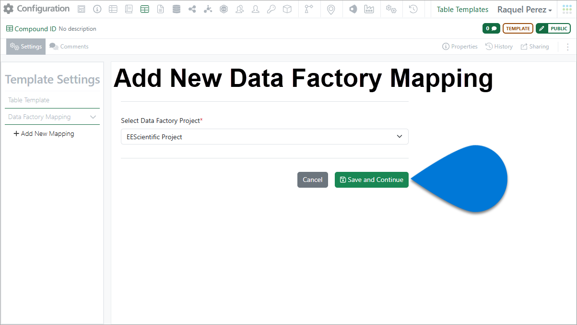The width and height of the screenshot is (577, 325).
Task: Click the workflow branch icon
Action: [x=308, y=9]
